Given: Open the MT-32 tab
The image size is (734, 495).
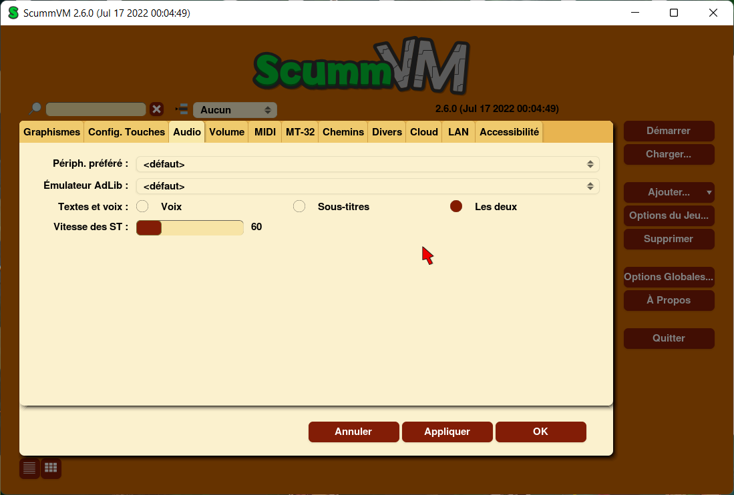Looking at the screenshot, I should coord(300,132).
